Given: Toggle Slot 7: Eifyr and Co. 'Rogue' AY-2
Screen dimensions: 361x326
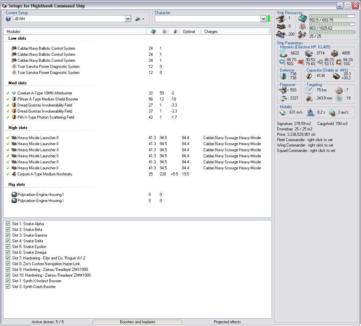Looking at the screenshot, I should (8, 258).
